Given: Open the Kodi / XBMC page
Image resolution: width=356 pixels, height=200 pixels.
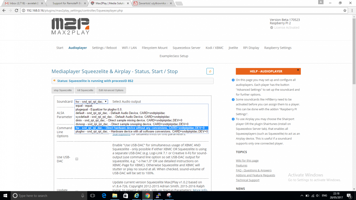Looking at the screenshot, I should pyautogui.click(x=214, y=48).
